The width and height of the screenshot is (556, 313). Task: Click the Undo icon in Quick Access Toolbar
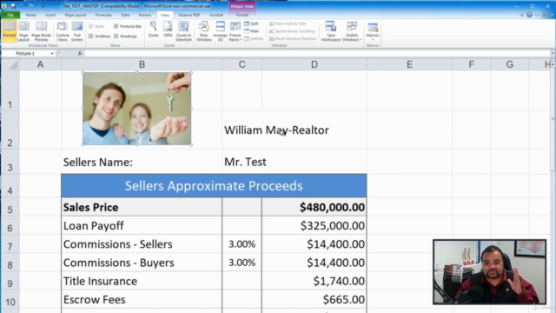pos(22,6)
